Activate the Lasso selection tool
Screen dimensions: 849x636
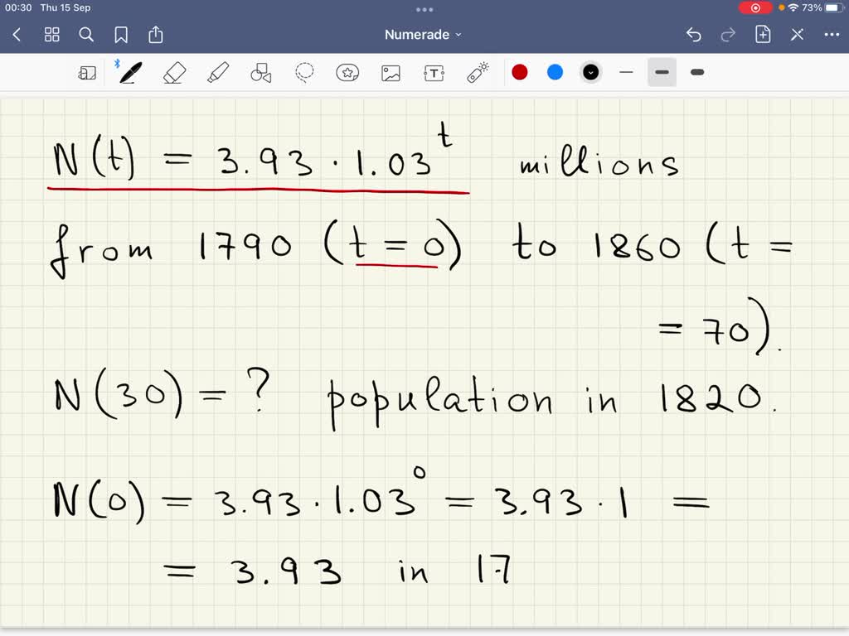click(304, 73)
